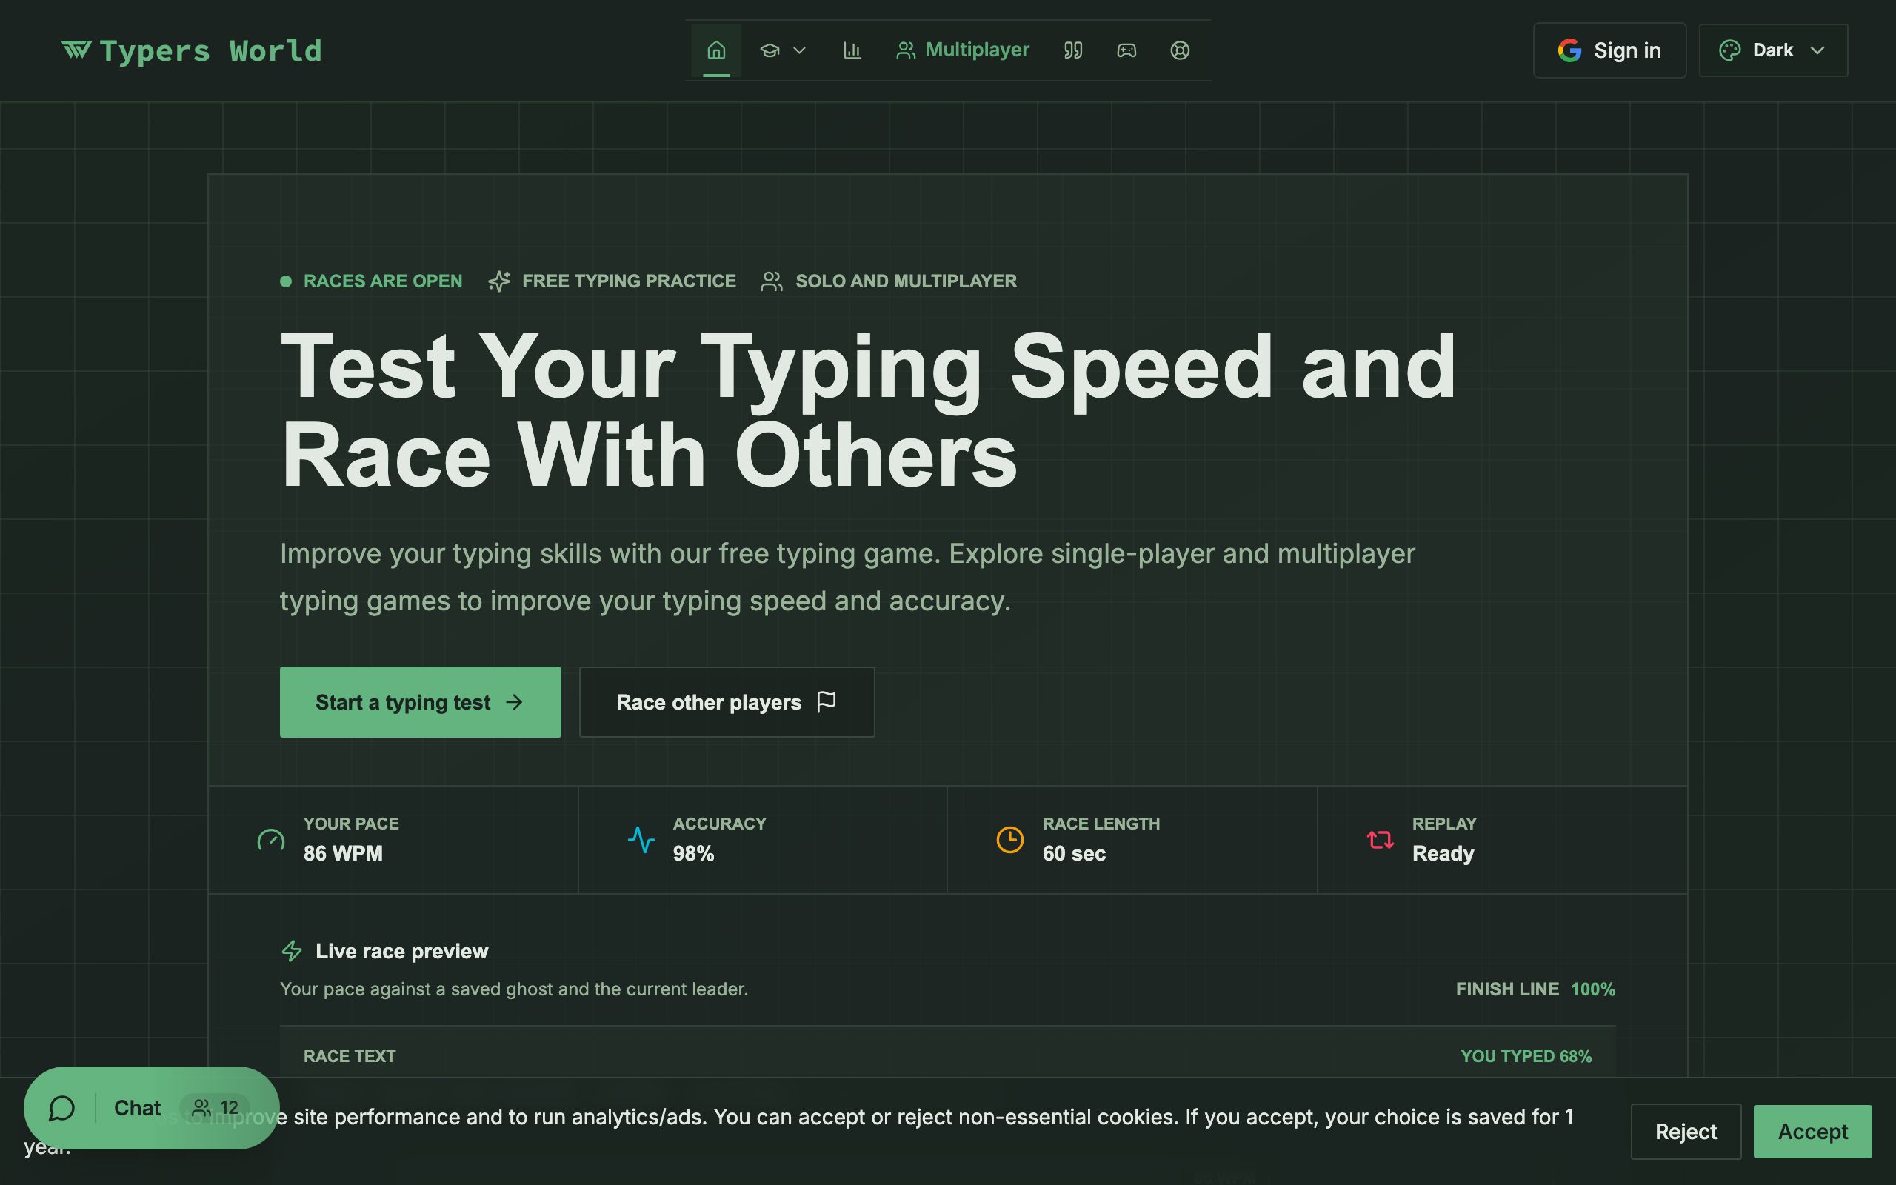This screenshot has height=1185, width=1896.
Task: Click the "Ready" replay status
Action: 1443,853
